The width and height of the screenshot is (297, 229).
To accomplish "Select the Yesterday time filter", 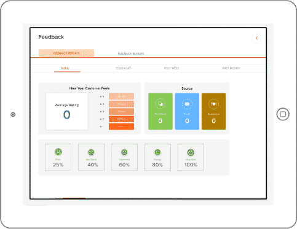I will pyautogui.click(x=123, y=68).
